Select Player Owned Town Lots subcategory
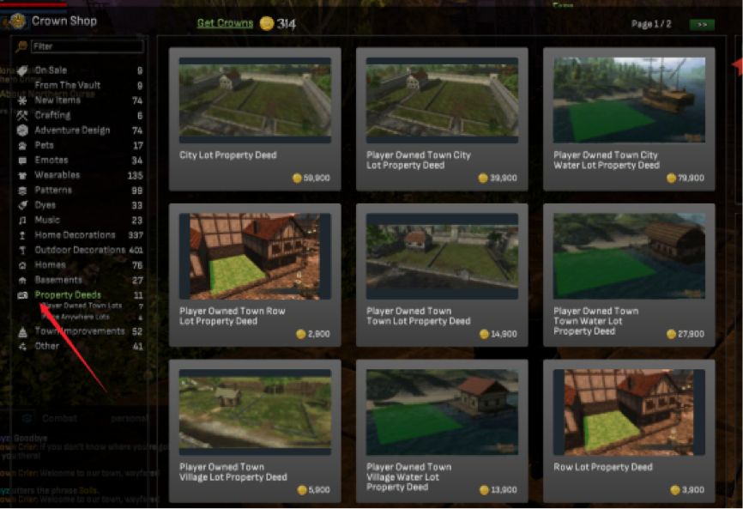 pos(82,306)
